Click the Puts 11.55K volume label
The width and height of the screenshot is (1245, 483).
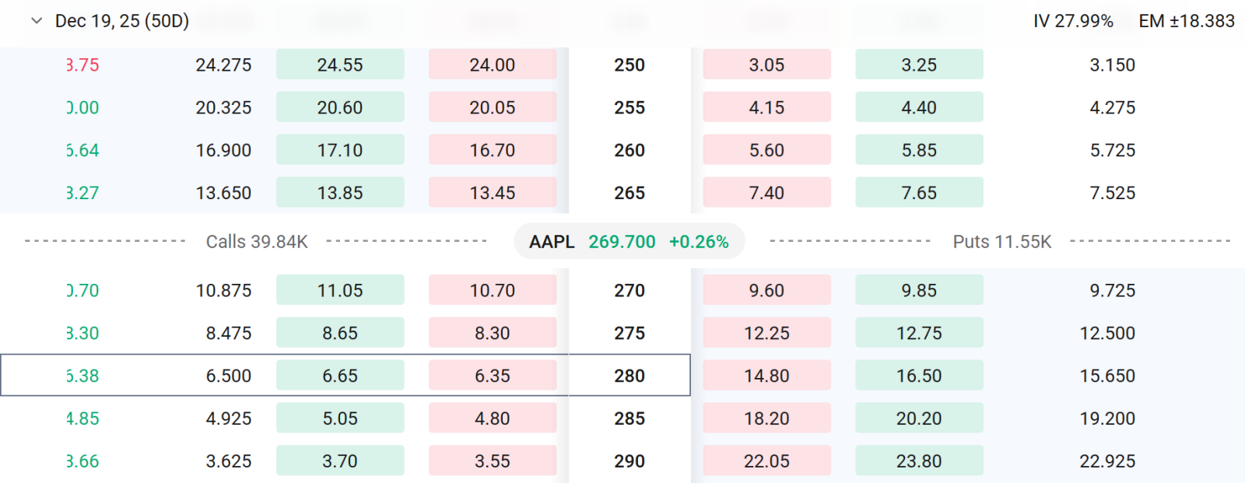[x=1002, y=242]
